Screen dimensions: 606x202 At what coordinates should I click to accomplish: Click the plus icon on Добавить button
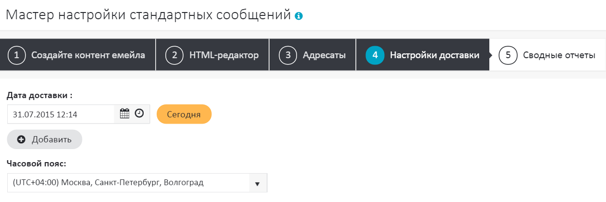pyautogui.click(x=21, y=139)
